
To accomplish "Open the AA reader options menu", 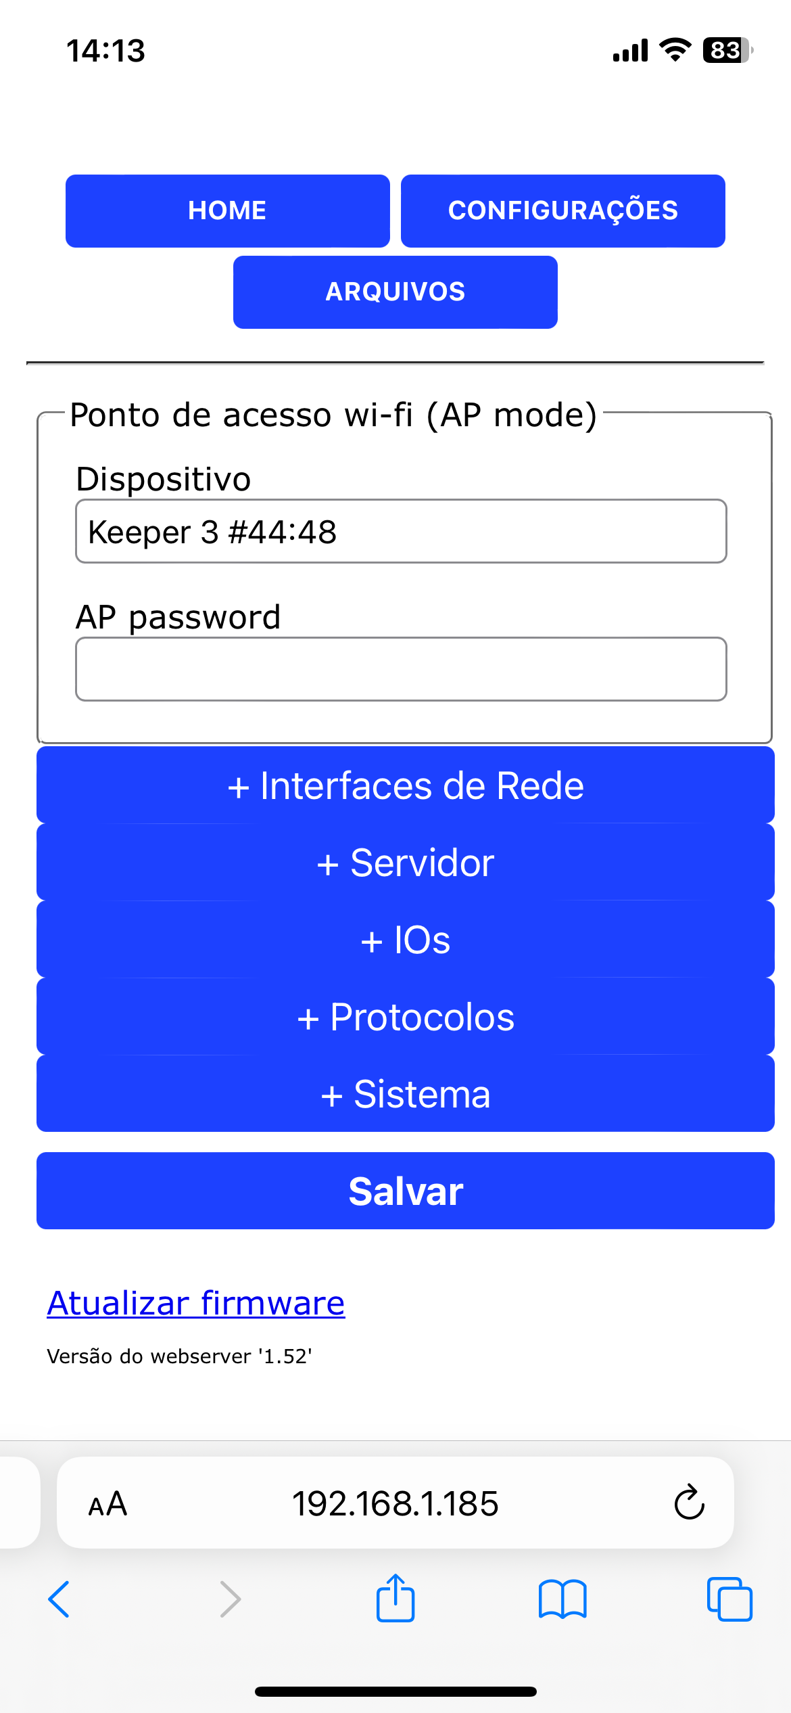I will [x=108, y=1504].
